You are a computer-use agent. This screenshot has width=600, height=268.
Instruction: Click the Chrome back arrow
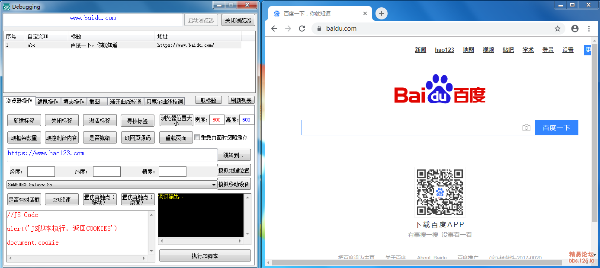274,29
